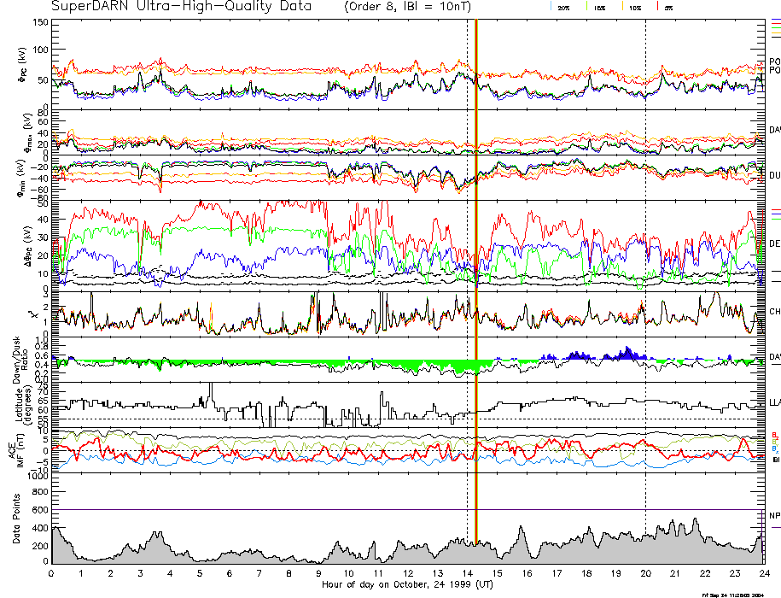Click the 20% legend label at top
Viewport: 781px width, 598px height.
click(563, 7)
